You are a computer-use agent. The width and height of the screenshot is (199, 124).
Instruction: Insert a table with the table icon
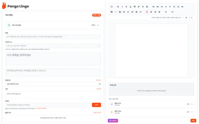click(x=112, y=12)
